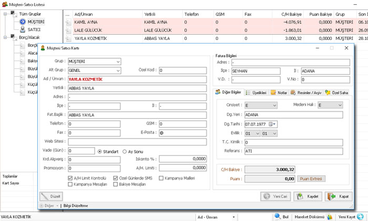Click the Yeni Cari button icon
Image resolution: width=368 pixels, height=221 pixels.
point(267,196)
